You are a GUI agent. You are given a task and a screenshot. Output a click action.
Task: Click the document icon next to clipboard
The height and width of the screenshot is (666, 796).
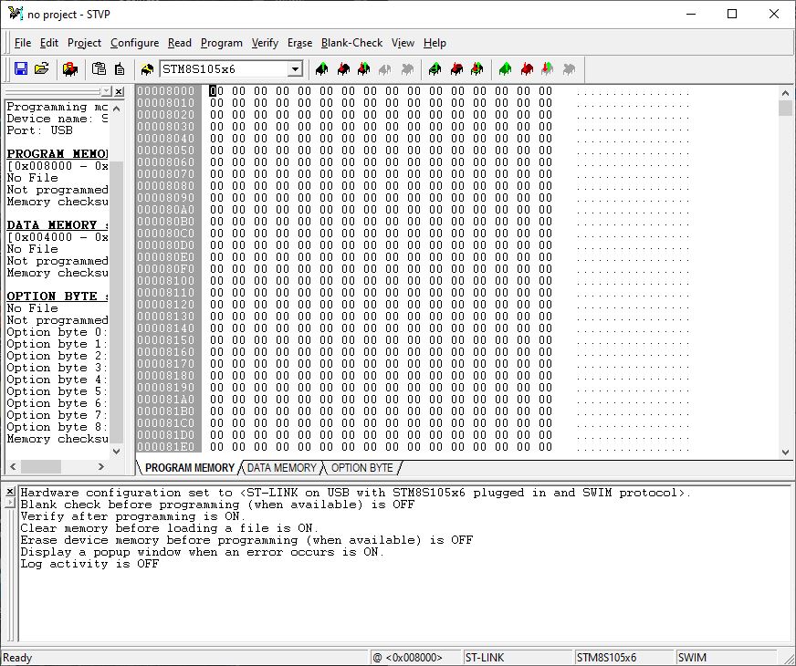click(x=119, y=69)
